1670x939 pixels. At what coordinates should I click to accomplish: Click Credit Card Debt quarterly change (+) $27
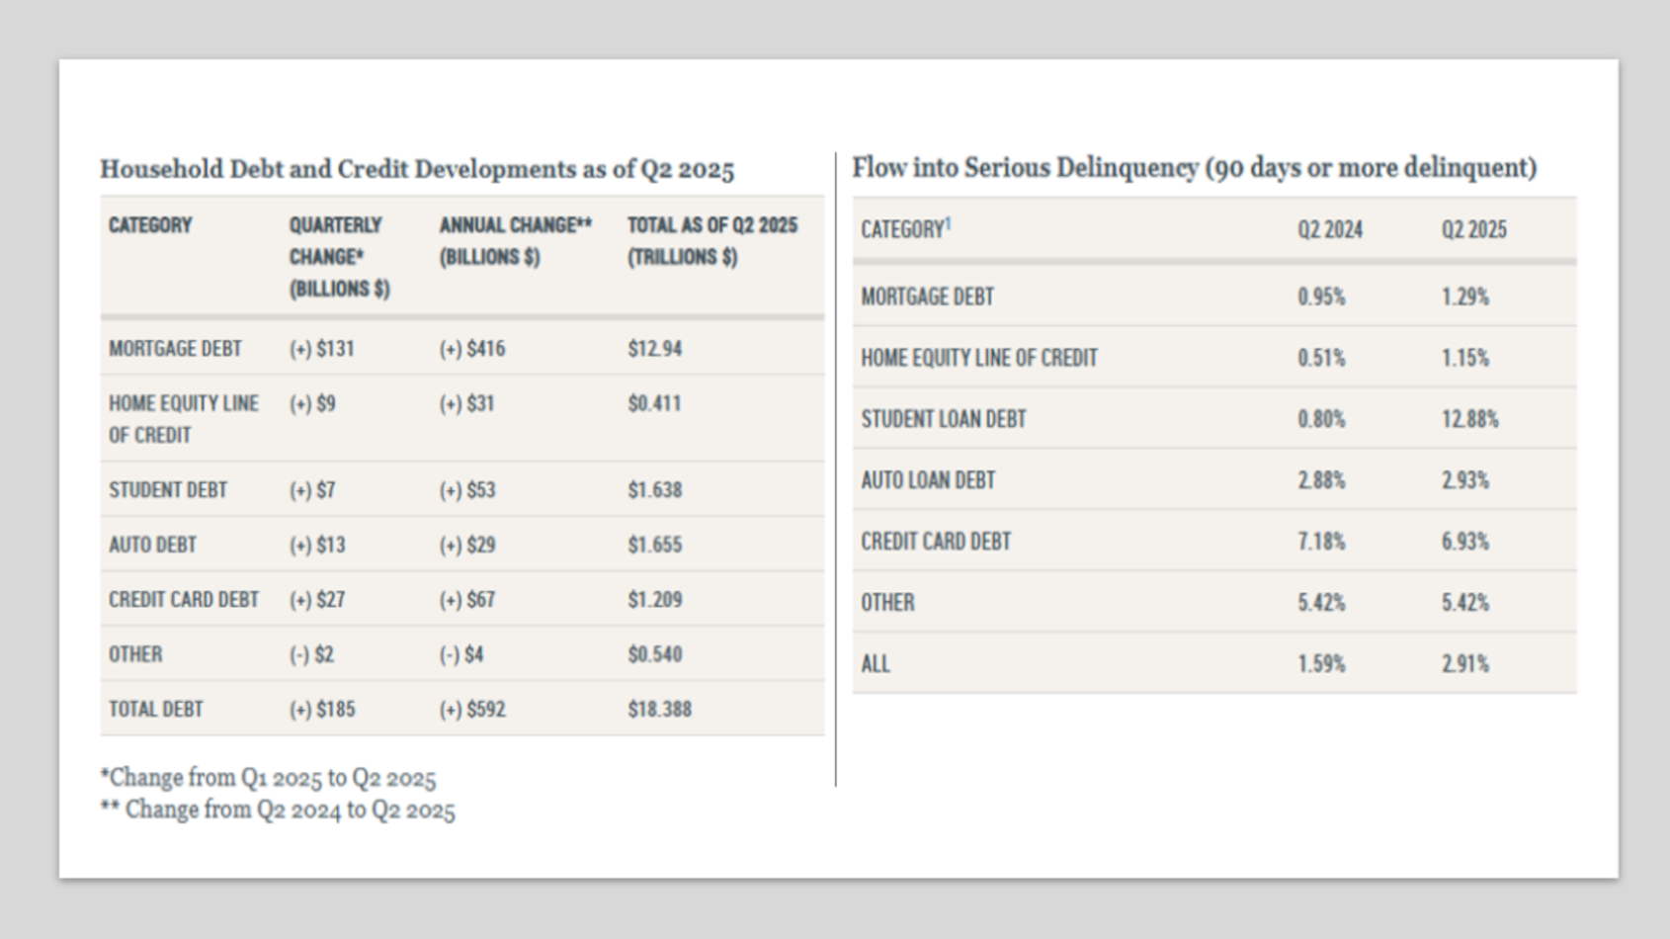(x=317, y=600)
